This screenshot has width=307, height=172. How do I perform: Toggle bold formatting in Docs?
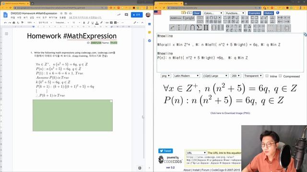[x=84, y=22]
